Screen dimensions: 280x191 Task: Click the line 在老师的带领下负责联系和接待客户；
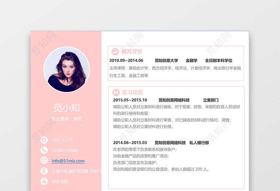click(145, 149)
